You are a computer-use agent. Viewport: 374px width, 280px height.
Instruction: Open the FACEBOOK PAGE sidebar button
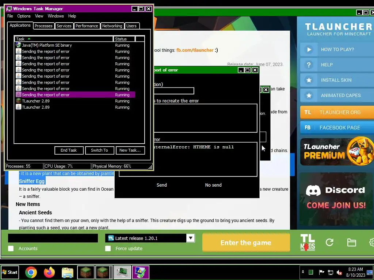[337, 127]
